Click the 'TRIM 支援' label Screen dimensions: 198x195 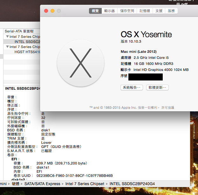[17, 138]
